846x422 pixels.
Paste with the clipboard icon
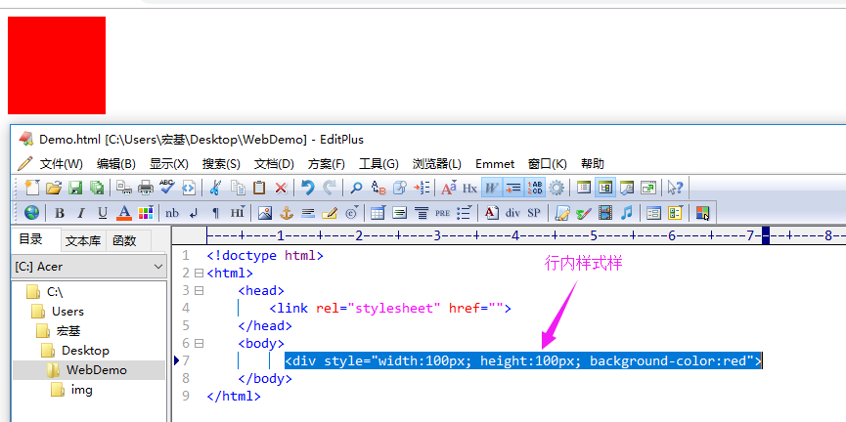[259, 188]
